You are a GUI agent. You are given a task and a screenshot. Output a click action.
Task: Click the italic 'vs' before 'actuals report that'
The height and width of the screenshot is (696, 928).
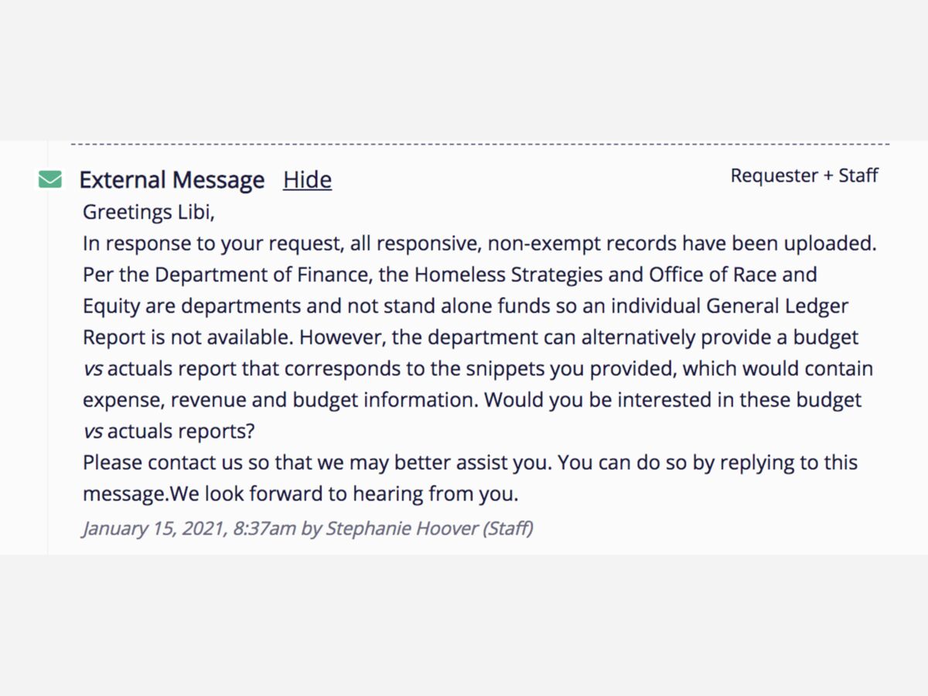(x=93, y=369)
